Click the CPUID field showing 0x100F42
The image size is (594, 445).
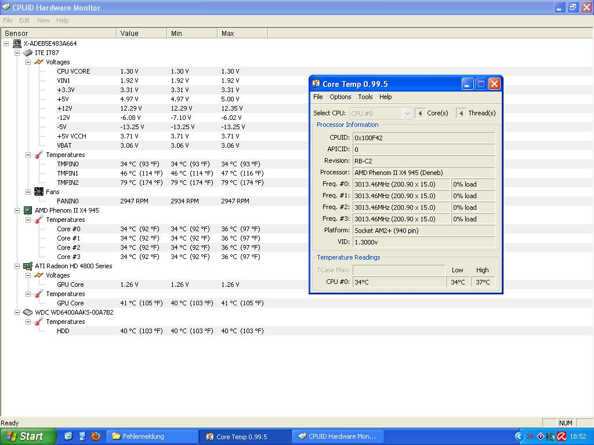[423, 138]
